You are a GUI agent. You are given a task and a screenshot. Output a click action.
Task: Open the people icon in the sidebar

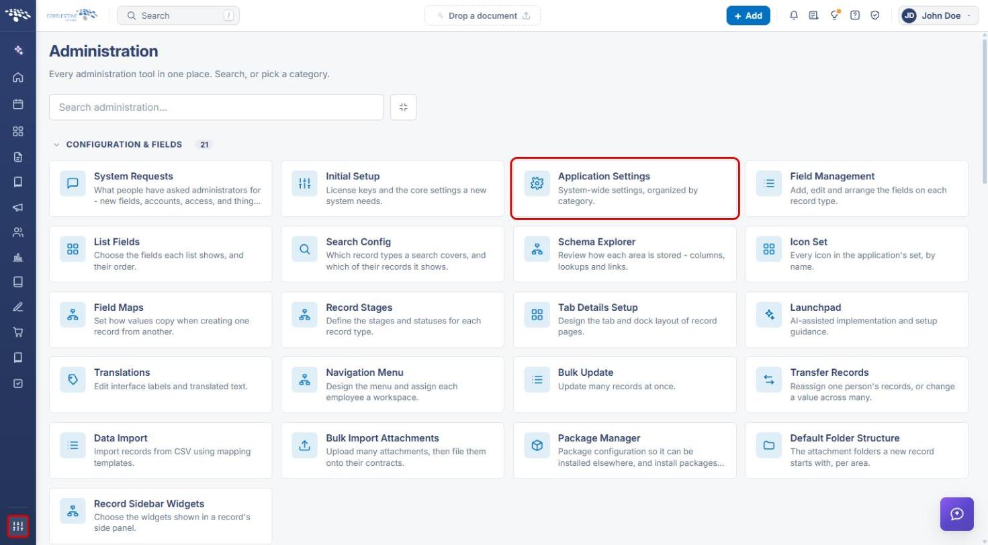click(x=18, y=232)
